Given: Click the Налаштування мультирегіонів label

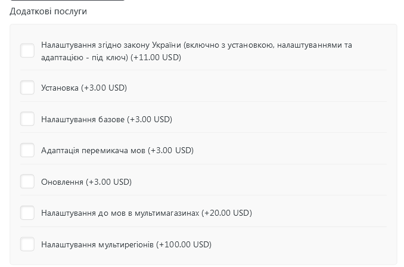Looking at the screenshot, I should point(97,244).
